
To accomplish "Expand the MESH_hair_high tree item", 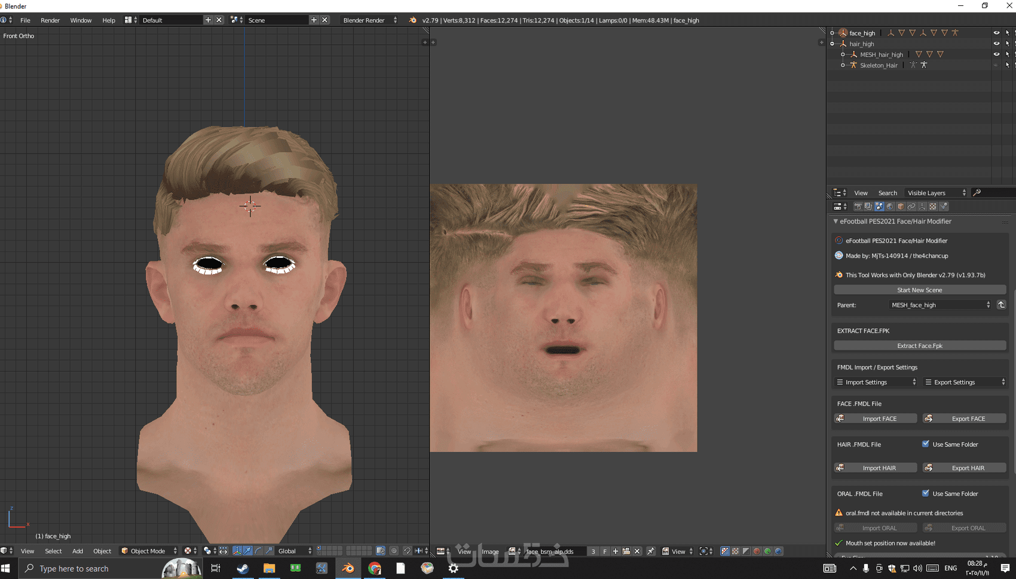I will point(843,54).
